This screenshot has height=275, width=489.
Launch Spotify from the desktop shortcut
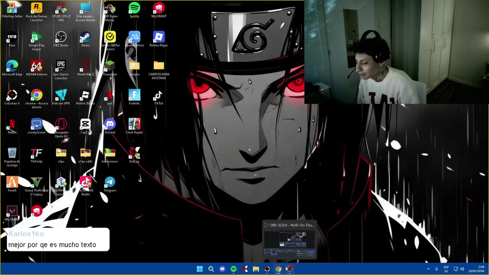(134, 10)
